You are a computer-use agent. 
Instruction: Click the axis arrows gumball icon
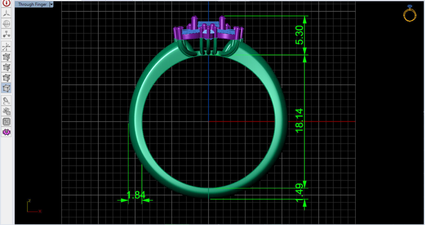coord(6,46)
